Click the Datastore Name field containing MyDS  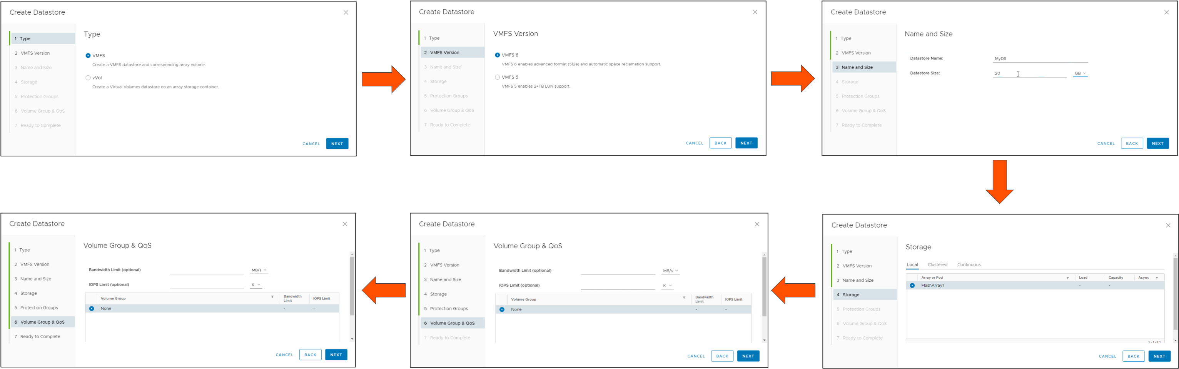1040,58
